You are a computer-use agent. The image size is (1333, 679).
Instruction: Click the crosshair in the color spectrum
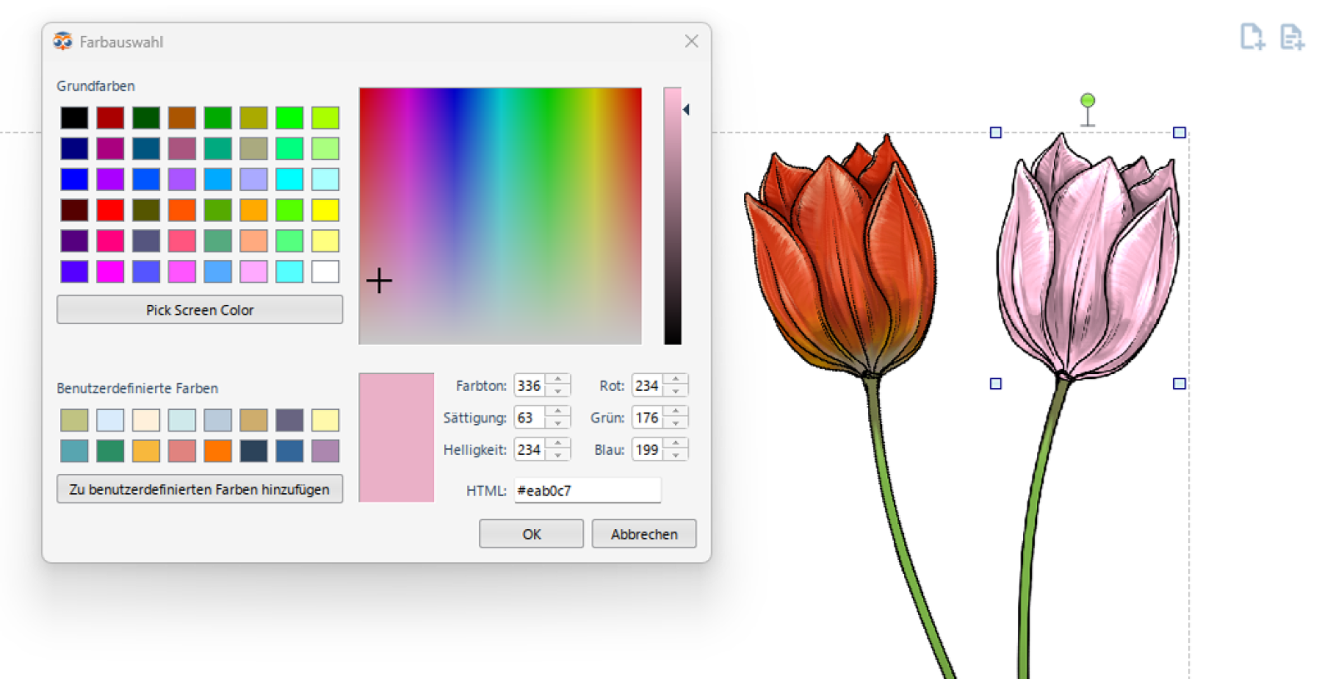(379, 281)
